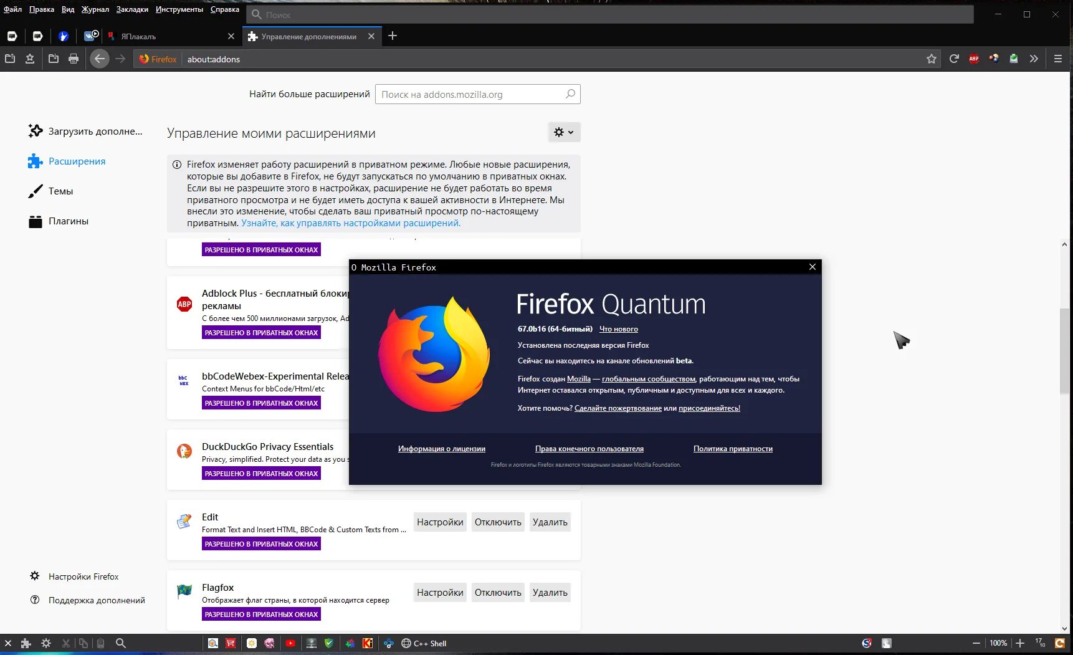Click Удалить button for Edit extension

[550, 522]
